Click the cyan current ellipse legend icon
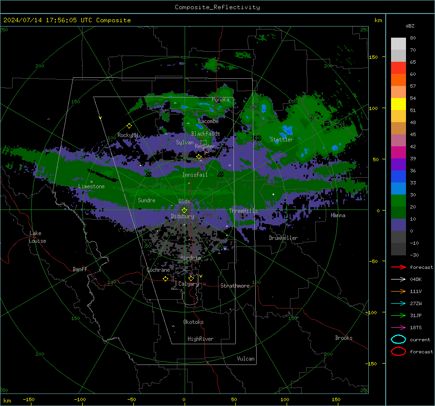 [x=398, y=339]
